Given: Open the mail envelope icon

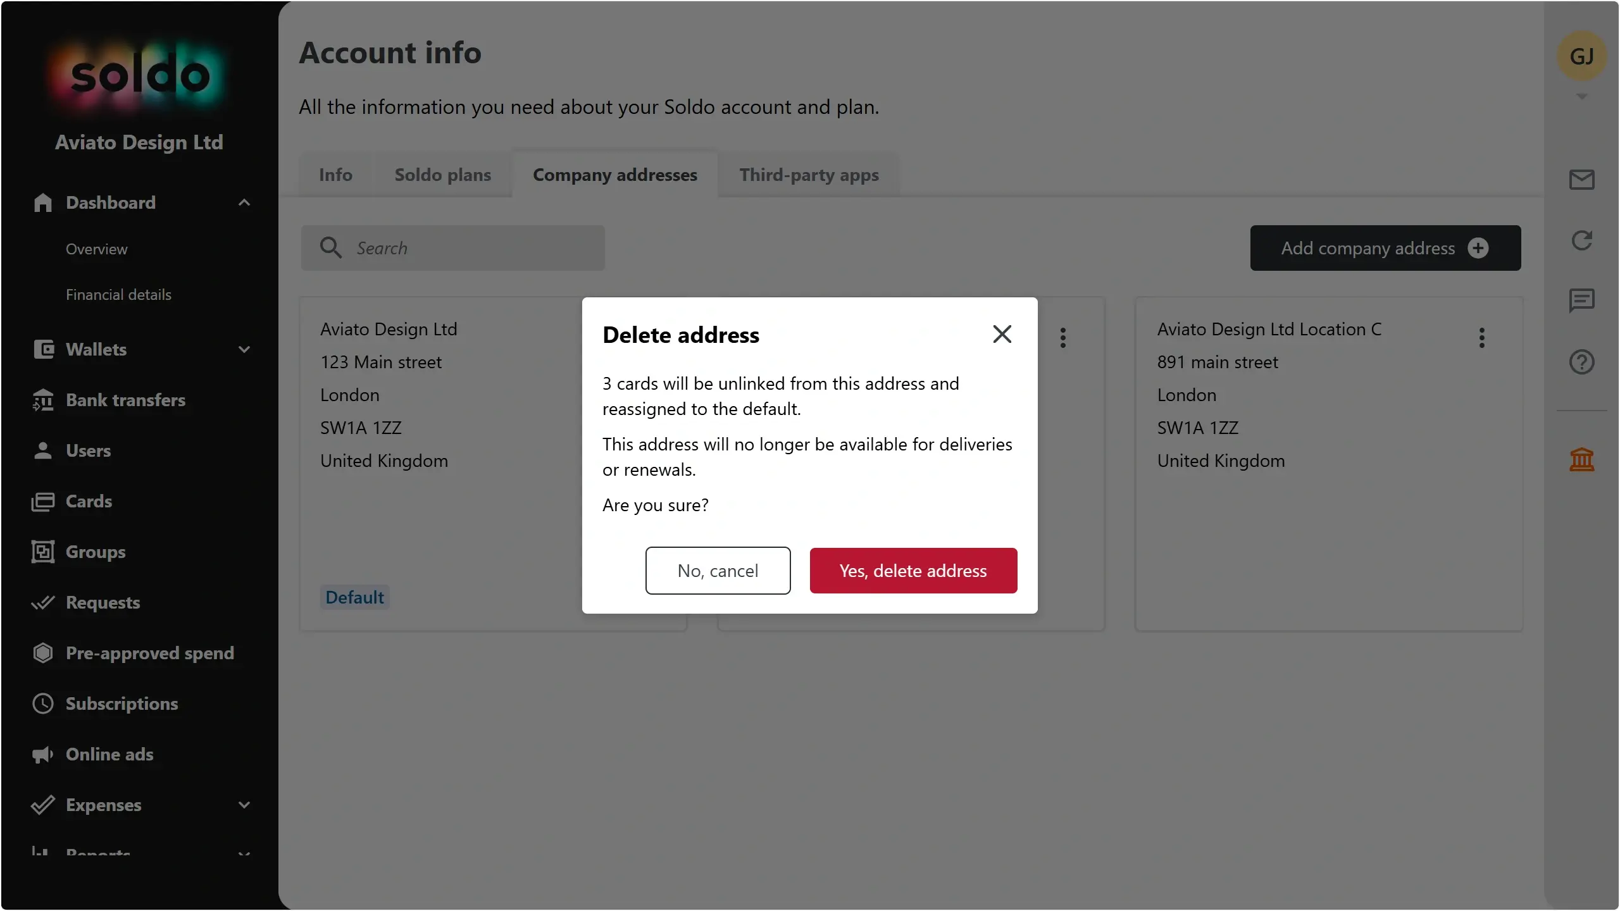Looking at the screenshot, I should 1581,180.
